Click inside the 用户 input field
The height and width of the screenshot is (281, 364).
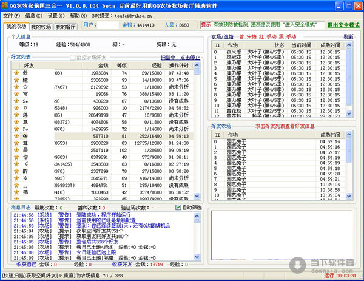[109, 25]
